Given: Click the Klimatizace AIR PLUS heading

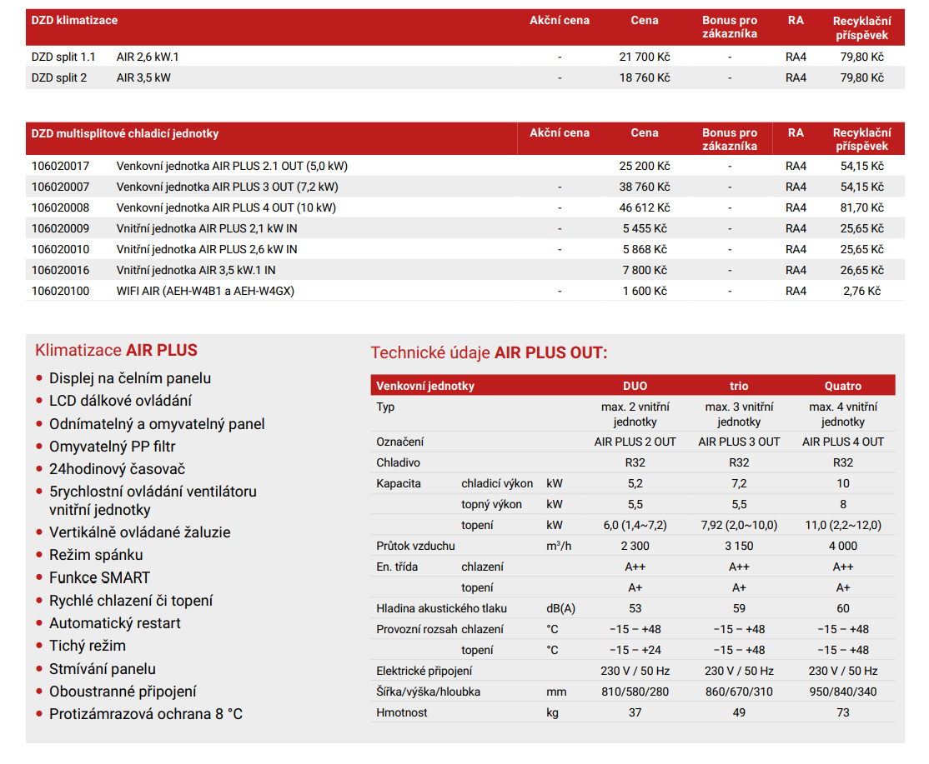Looking at the screenshot, I should pyautogui.click(x=116, y=350).
